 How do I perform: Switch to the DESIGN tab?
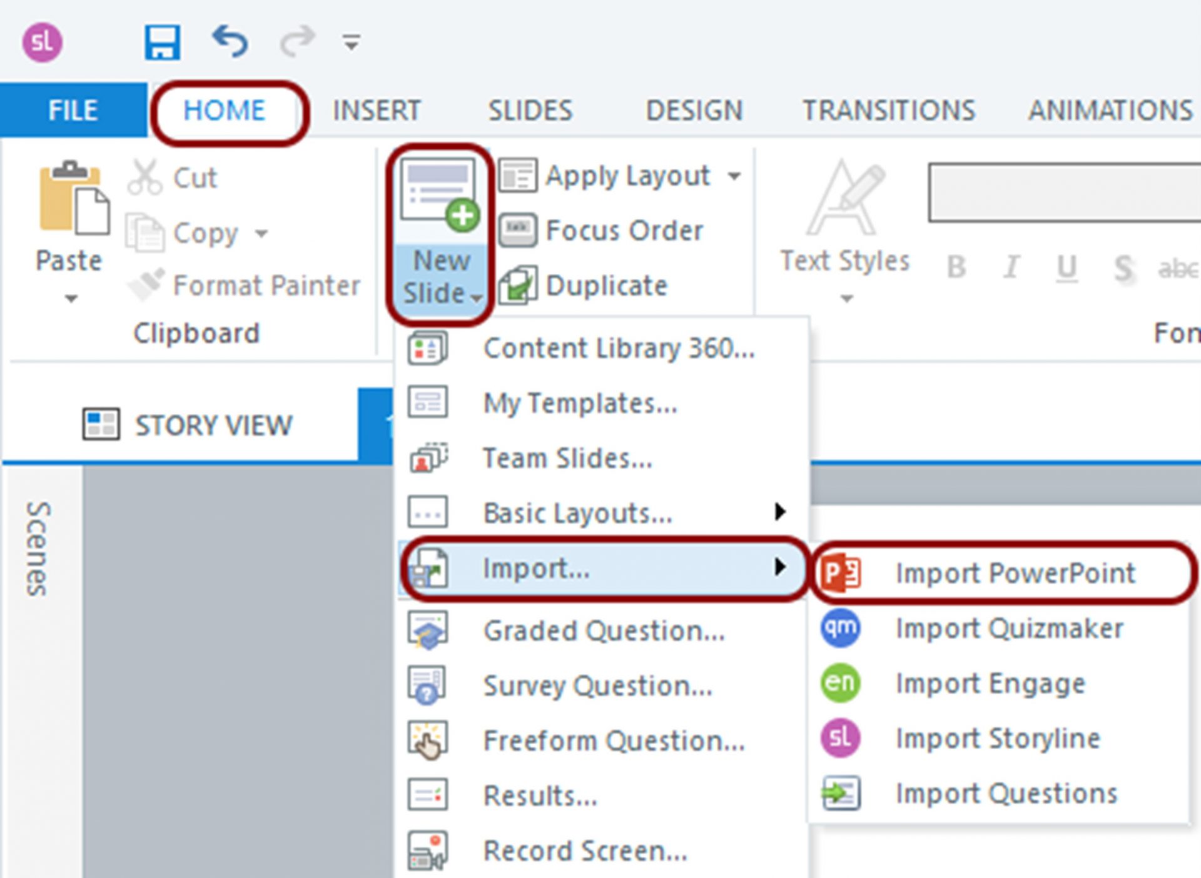coord(694,110)
